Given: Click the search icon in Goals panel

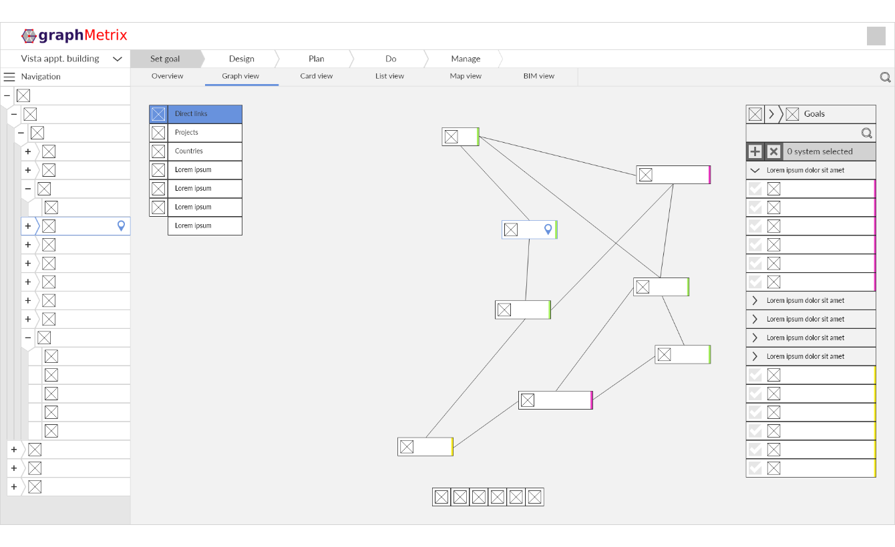Looking at the screenshot, I should point(866,133).
